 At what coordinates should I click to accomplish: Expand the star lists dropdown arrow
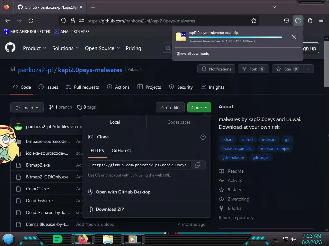308,69
